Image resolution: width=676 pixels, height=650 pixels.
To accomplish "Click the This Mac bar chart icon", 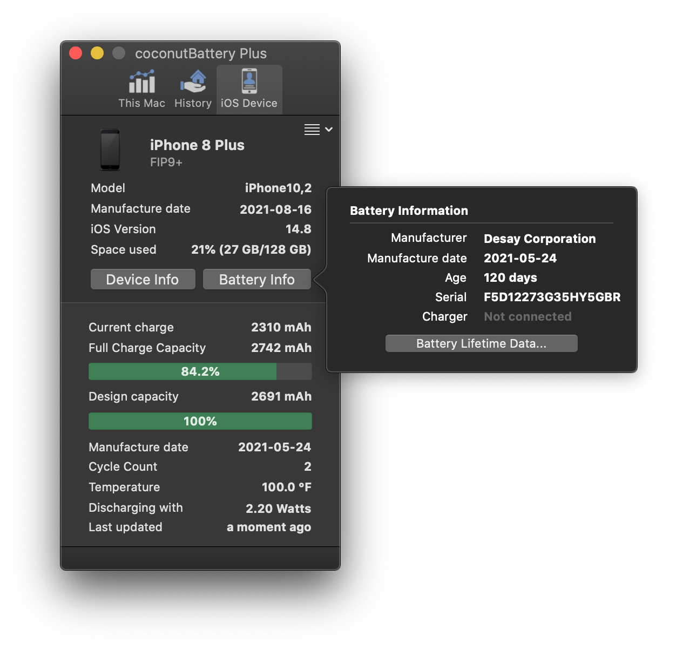I will tap(142, 82).
